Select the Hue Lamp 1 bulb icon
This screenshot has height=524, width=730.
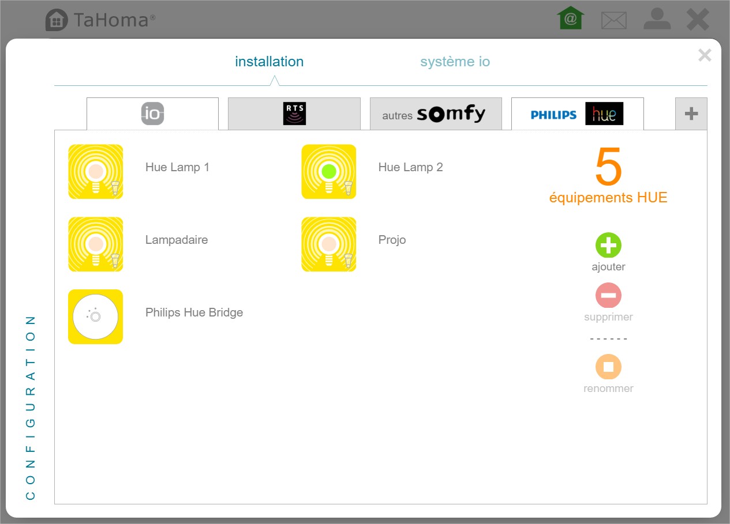click(x=96, y=172)
